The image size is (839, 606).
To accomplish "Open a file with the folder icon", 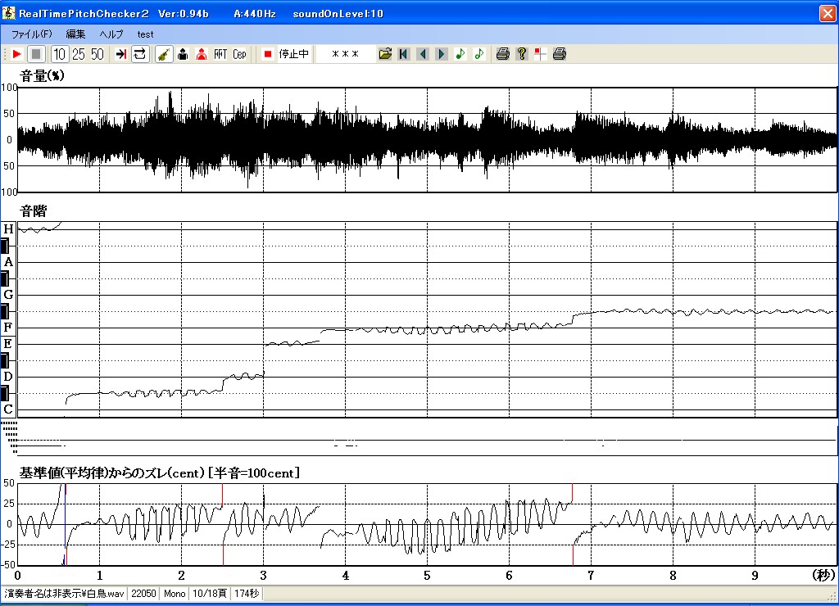I will tap(385, 54).
